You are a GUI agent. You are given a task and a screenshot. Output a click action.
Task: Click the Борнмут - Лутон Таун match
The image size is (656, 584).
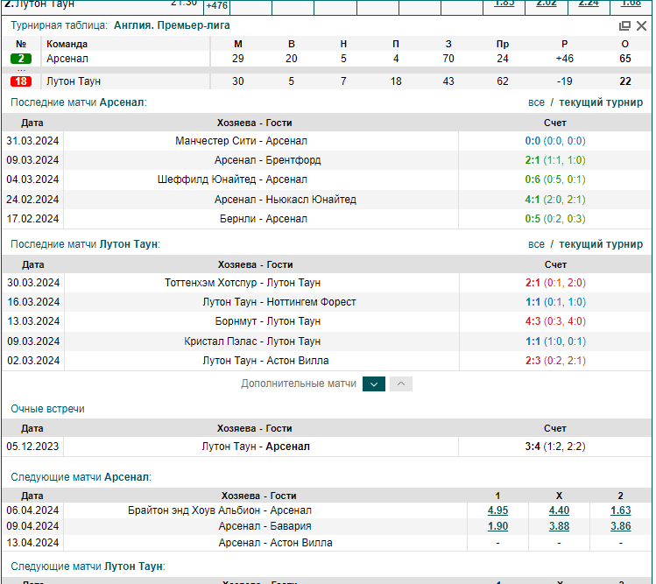[x=268, y=321]
